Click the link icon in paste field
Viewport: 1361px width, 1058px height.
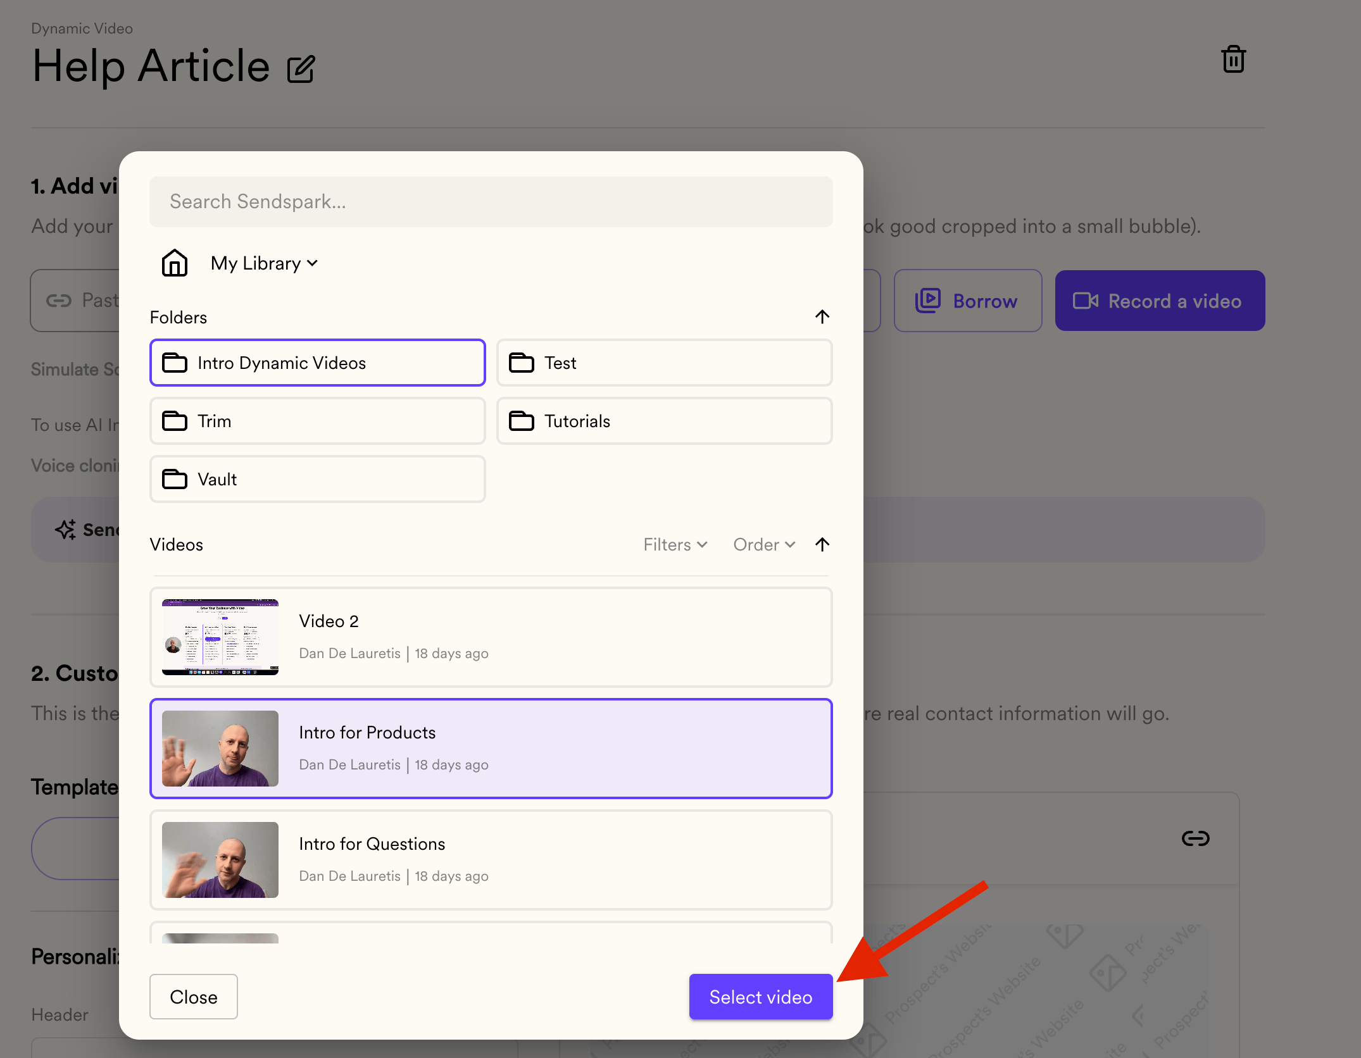59,301
